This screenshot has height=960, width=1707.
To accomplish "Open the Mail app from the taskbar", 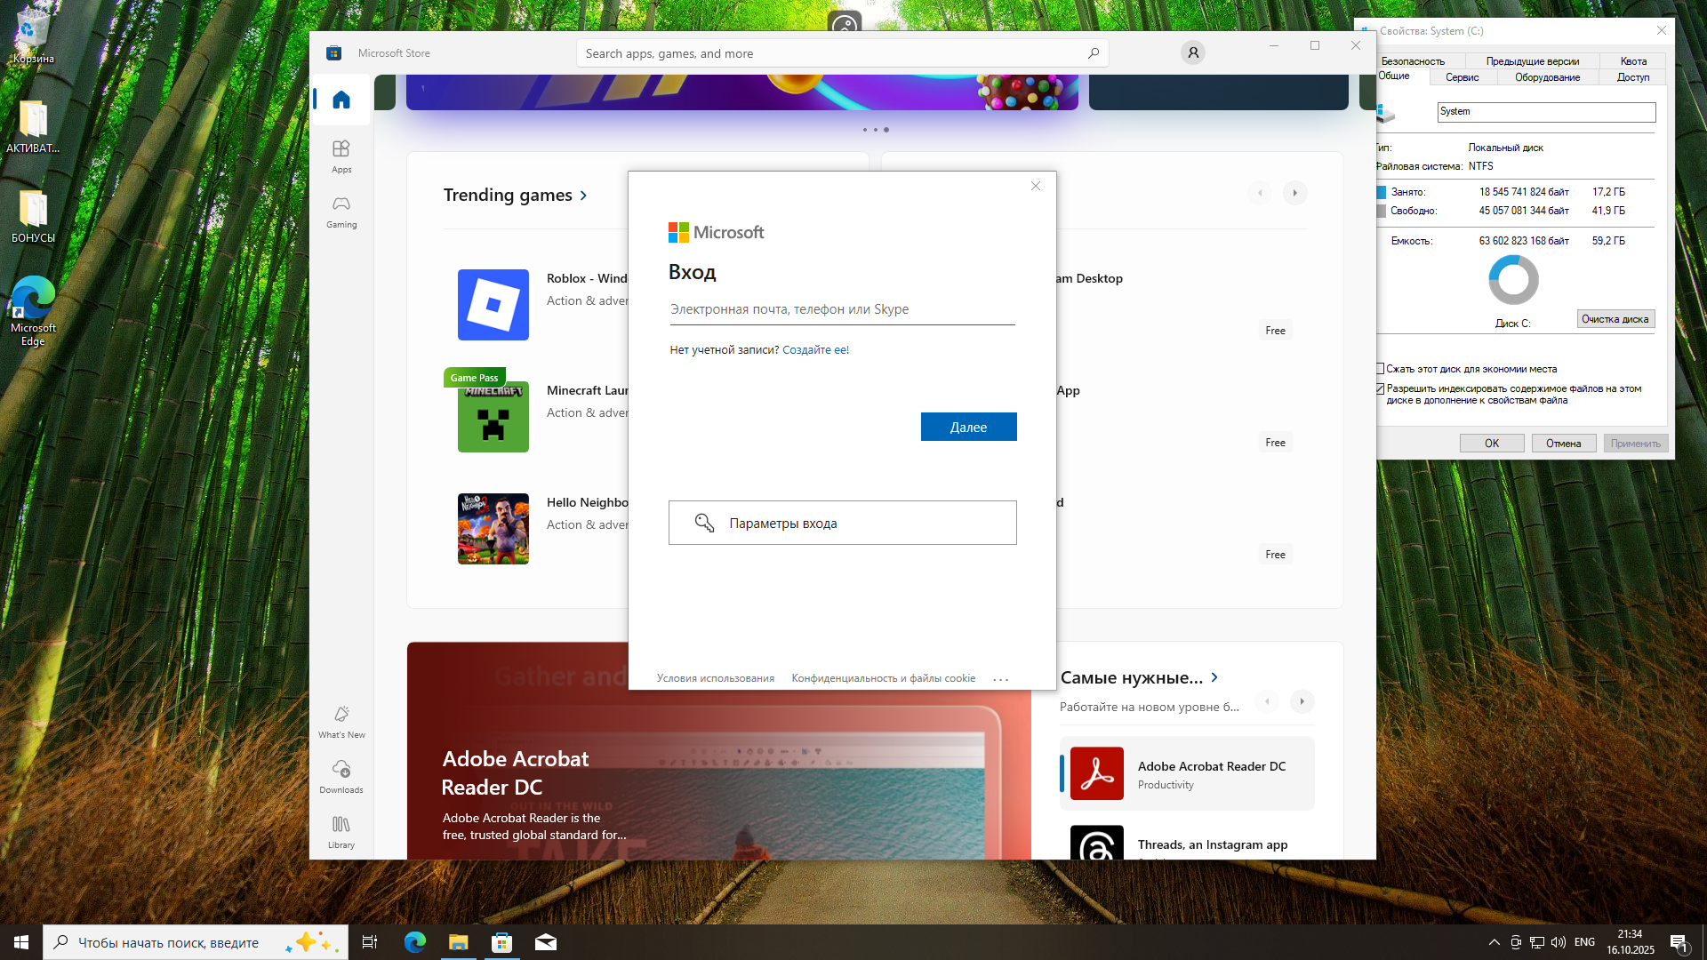I will tap(545, 942).
